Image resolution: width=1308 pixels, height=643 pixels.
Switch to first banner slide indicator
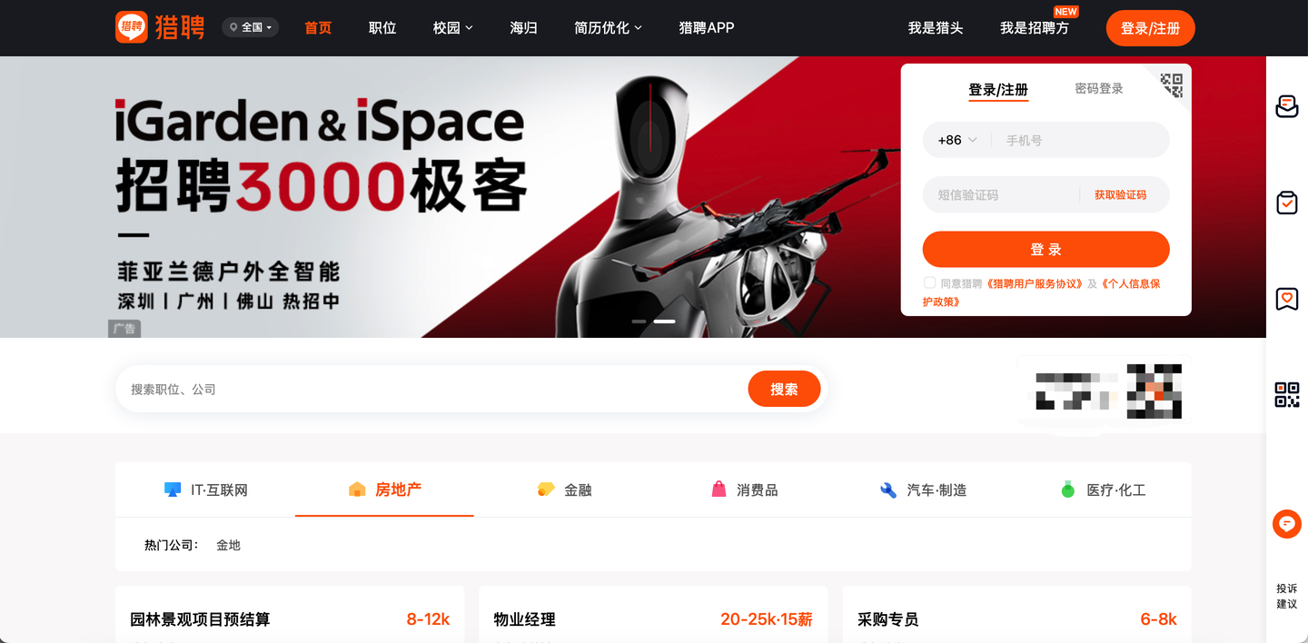639,321
